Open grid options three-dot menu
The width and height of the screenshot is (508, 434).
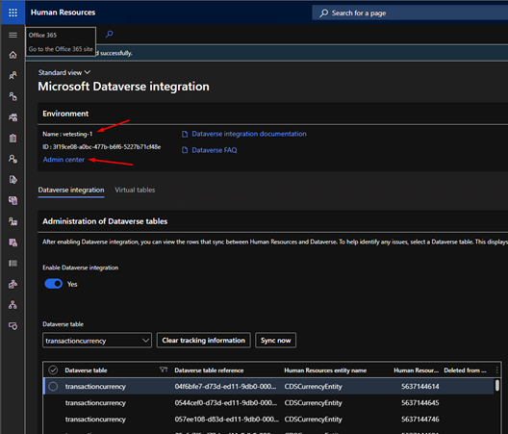tap(497, 370)
